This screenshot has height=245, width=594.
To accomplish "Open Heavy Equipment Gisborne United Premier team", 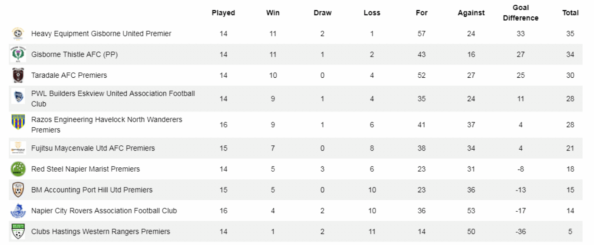I will click(101, 34).
